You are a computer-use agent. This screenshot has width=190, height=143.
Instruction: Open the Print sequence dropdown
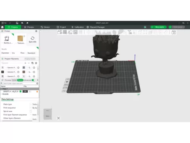(34, 108)
